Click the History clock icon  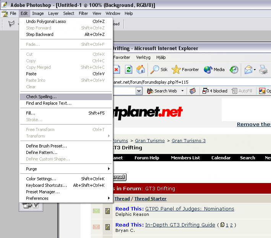pos(234,70)
